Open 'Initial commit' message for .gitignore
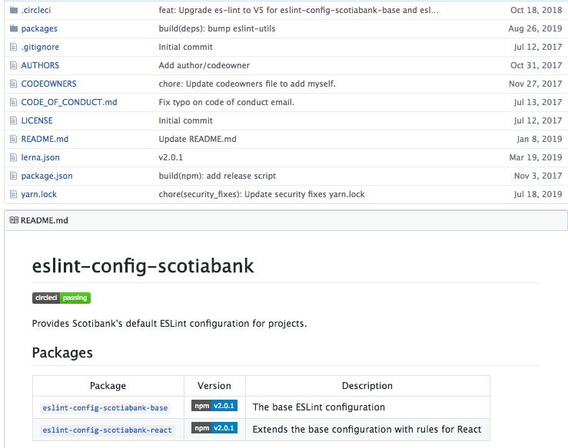The width and height of the screenshot is (568, 448). point(185,47)
